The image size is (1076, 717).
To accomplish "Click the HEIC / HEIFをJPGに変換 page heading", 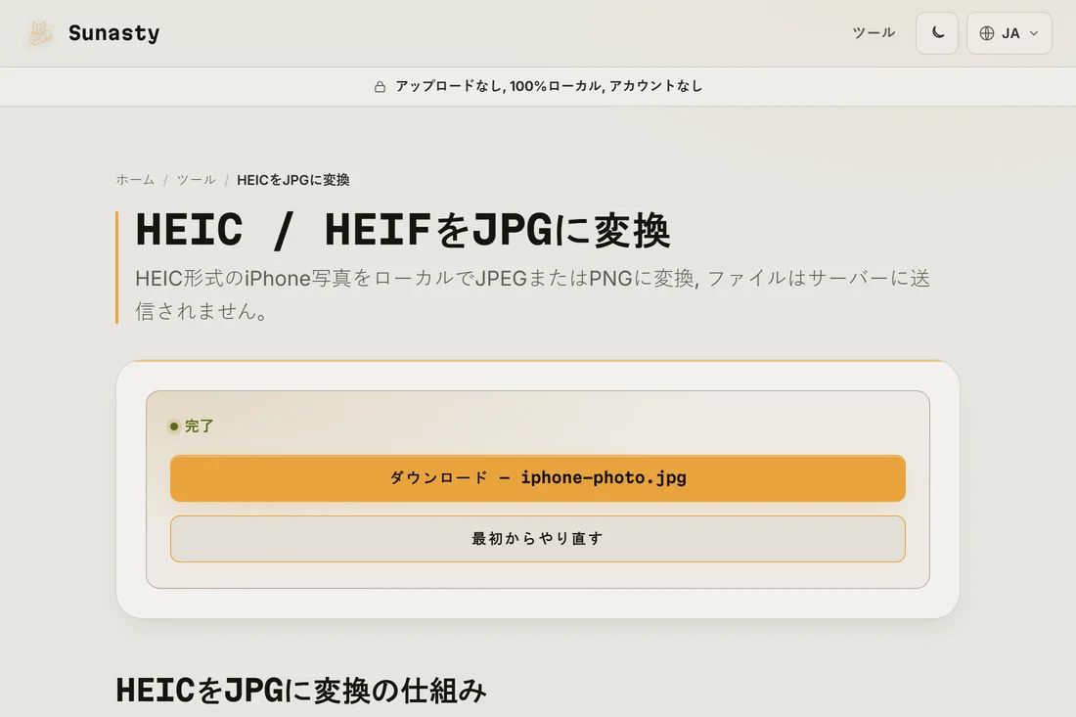I will click(403, 230).
